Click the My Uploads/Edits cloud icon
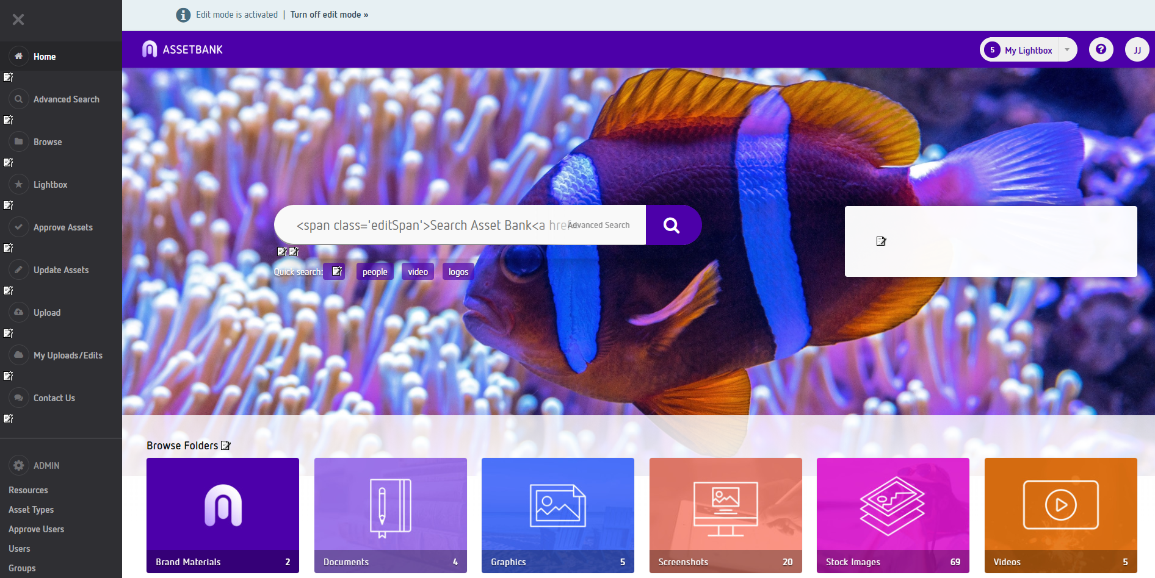Image resolution: width=1155 pixels, height=578 pixels. pyautogui.click(x=19, y=355)
